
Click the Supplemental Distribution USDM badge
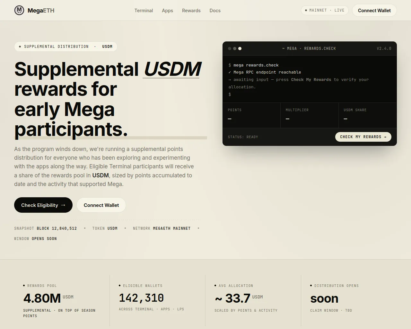click(x=66, y=47)
